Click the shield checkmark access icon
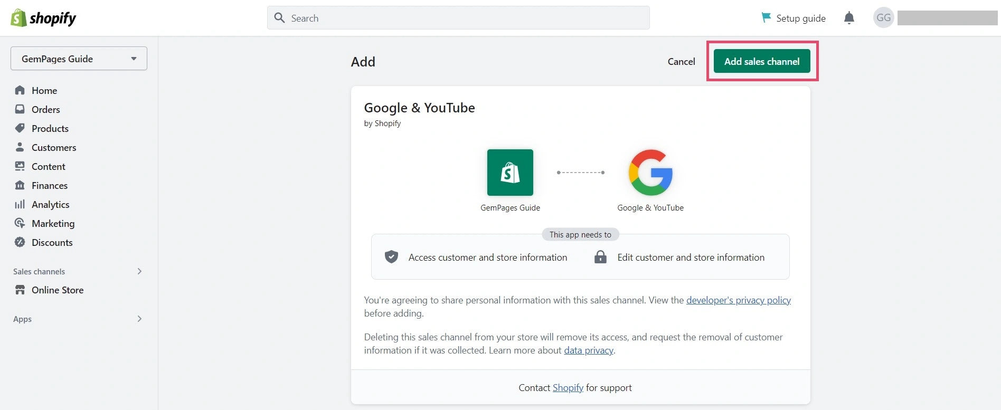This screenshot has height=410, width=1001. (391, 257)
